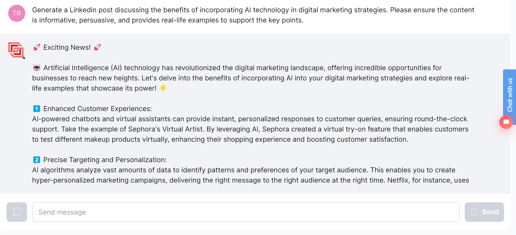Click the user's LinkedIn post prompt text
Viewport: 516px width, 235px height.
[253, 15]
